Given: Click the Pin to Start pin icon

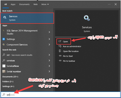Looking at the screenshot, I should coord(60,56).
